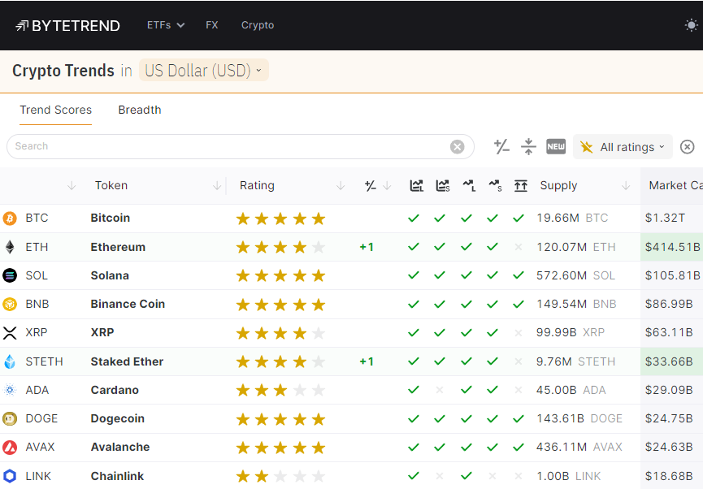703x489 pixels.
Task: Click the 572.60M SOL supply value
Action: (x=575, y=275)
